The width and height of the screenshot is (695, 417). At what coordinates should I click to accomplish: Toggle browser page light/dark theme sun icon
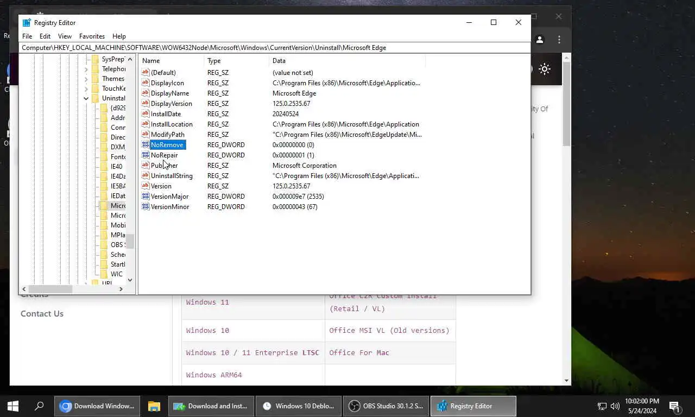pyautogui.click(x=545, y=69)
